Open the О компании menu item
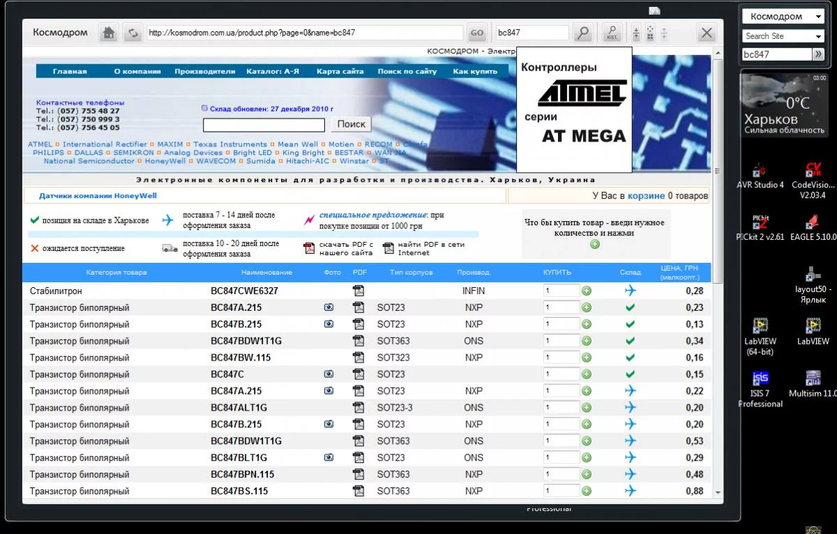This screenshot has height=534, width=837. (x=137, y=71)
